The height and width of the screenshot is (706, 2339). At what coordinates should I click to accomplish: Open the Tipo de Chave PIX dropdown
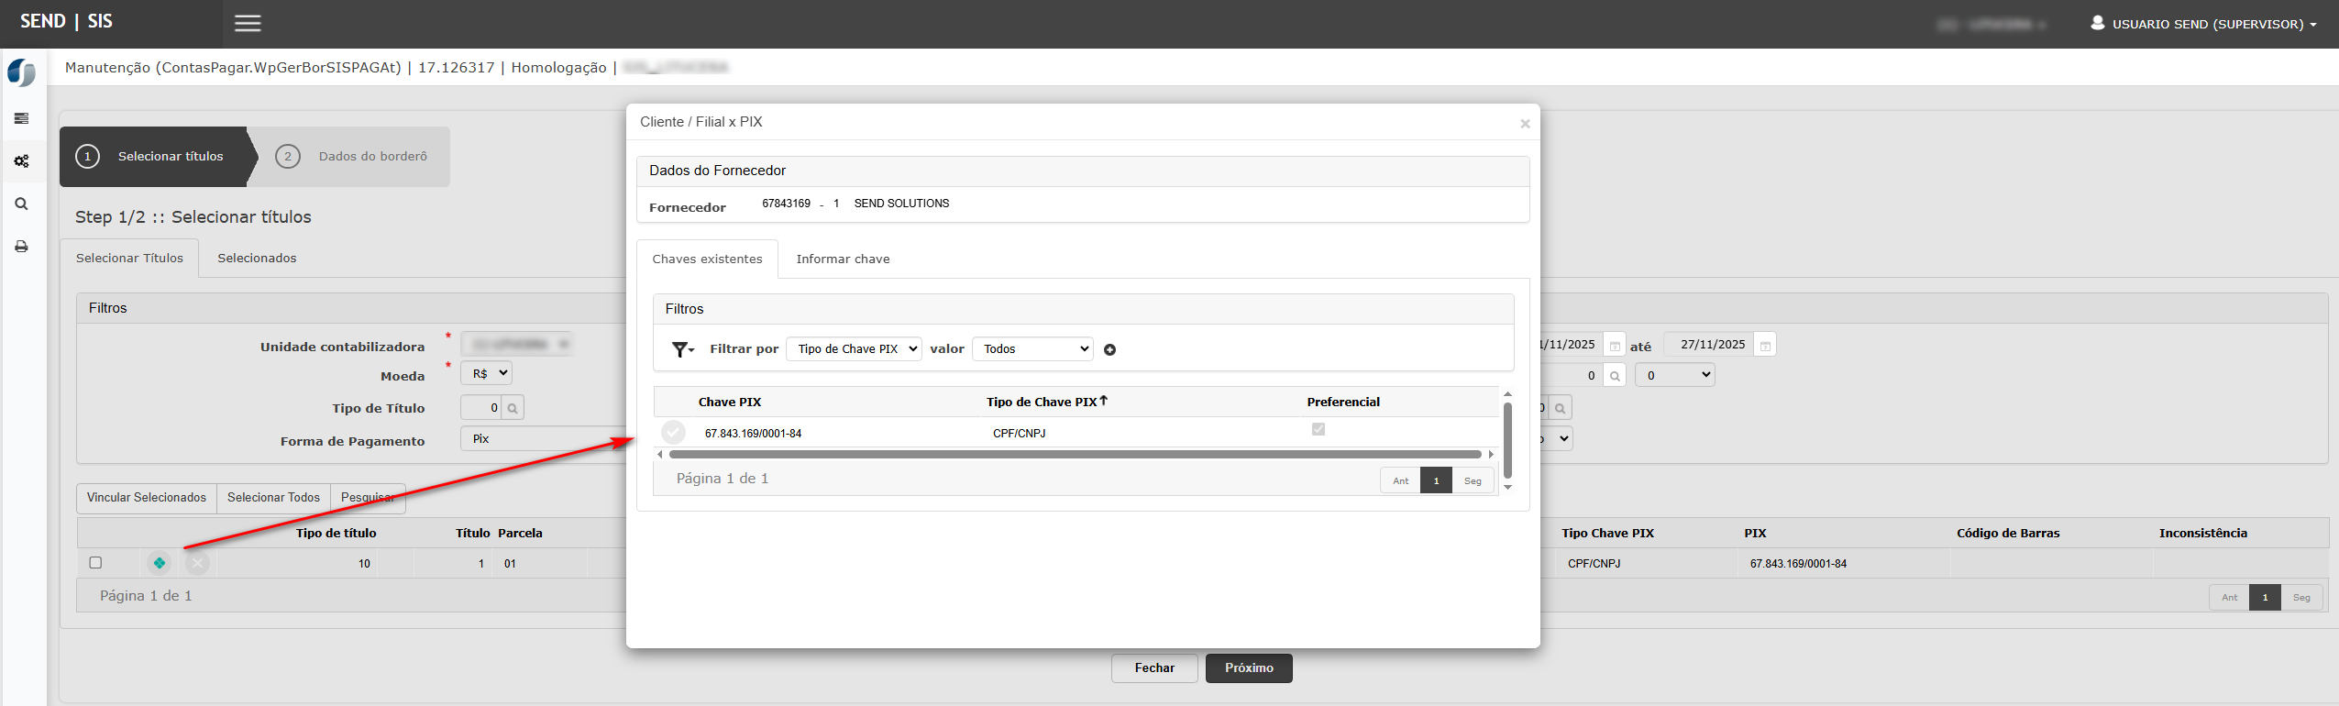point(854,349)
